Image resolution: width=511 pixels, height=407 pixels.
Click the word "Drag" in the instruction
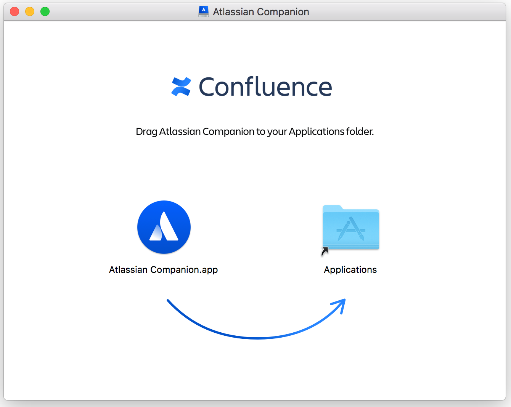coord(146,132)
